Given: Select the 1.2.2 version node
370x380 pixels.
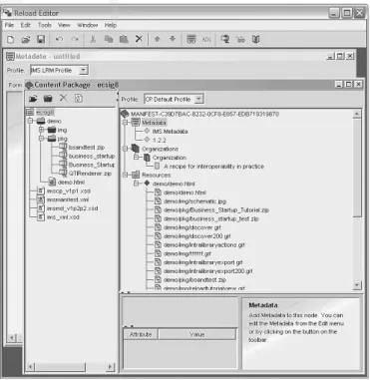Looking at the screenshot, I should 160,141.
